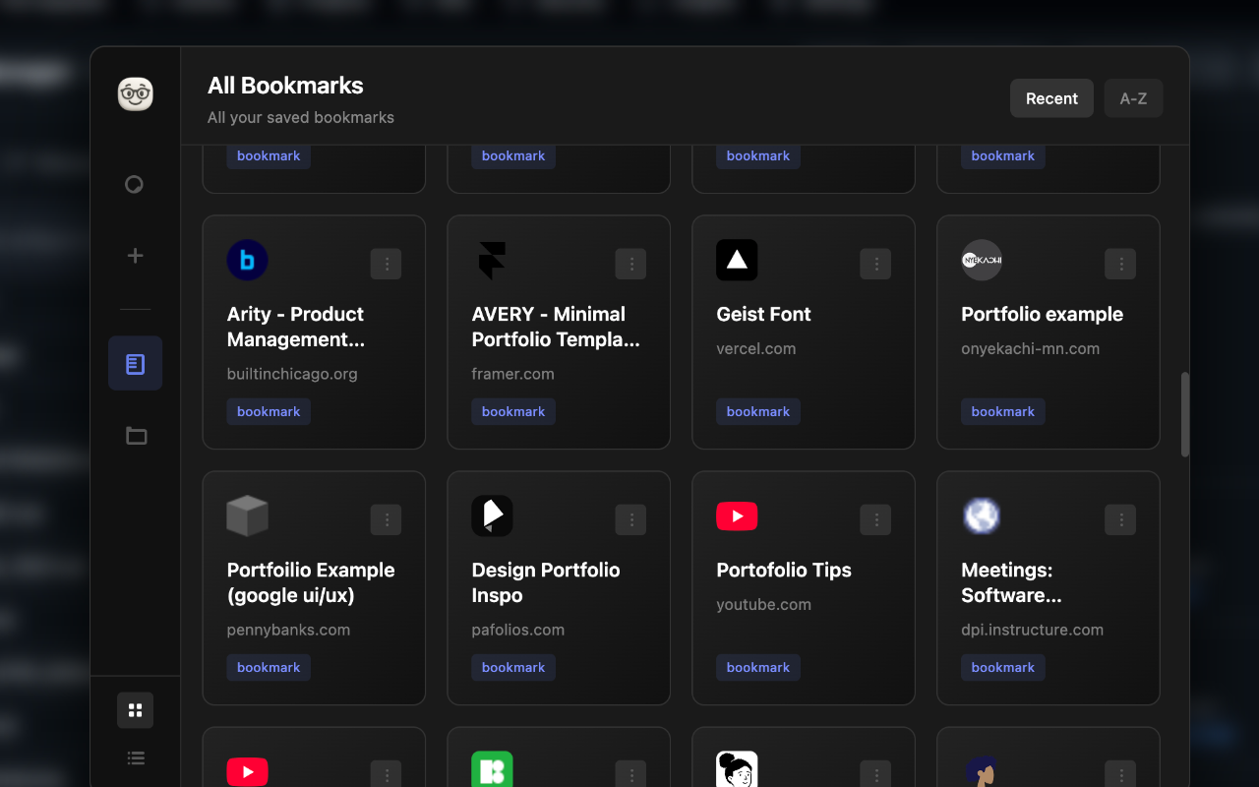This screenshot has width=1259, height=787.
Task: Click the All Bookmarks heading
Action: point(285,86)
